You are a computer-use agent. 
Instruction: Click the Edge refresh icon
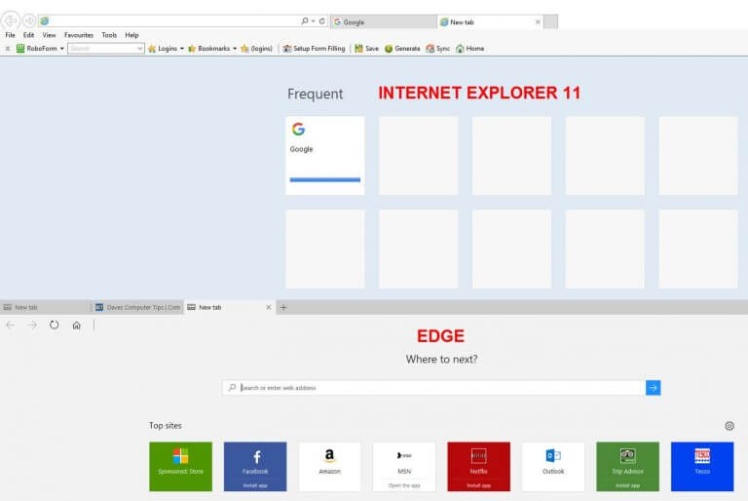[x=54, y=325]
